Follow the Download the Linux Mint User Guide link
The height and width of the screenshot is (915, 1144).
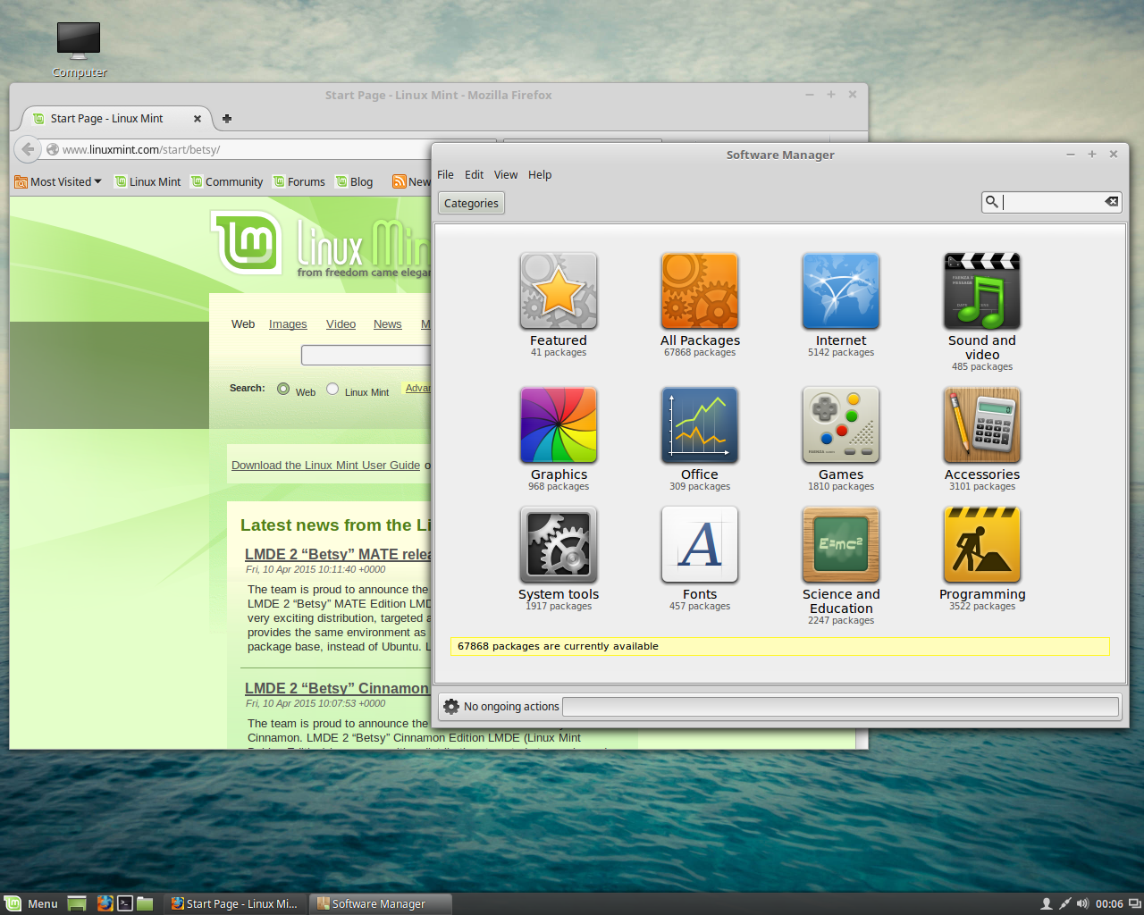pos(325,466)
